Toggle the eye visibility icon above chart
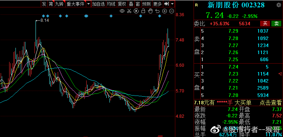 pos(122,11)
